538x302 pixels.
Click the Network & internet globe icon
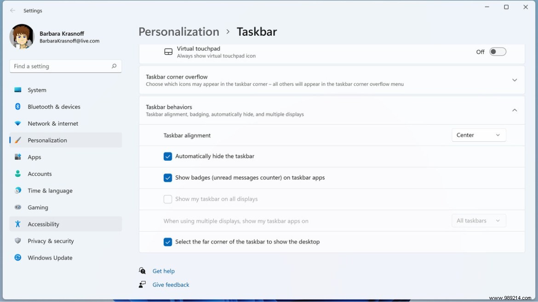18,123
